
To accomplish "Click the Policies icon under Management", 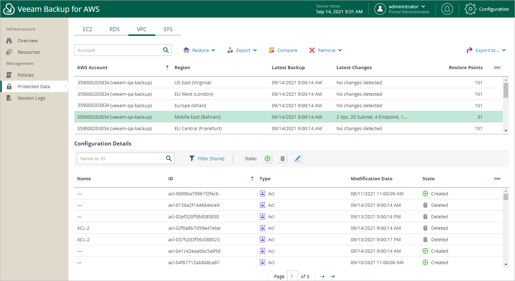I will coord(10,75).
